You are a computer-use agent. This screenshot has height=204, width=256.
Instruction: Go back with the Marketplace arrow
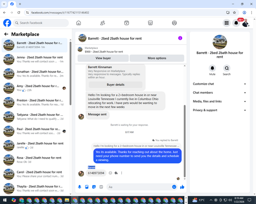tap(6, 34)
